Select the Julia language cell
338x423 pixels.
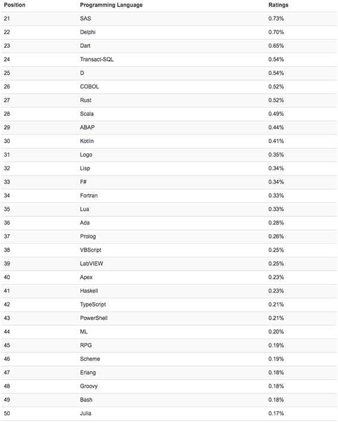(86, 413)
